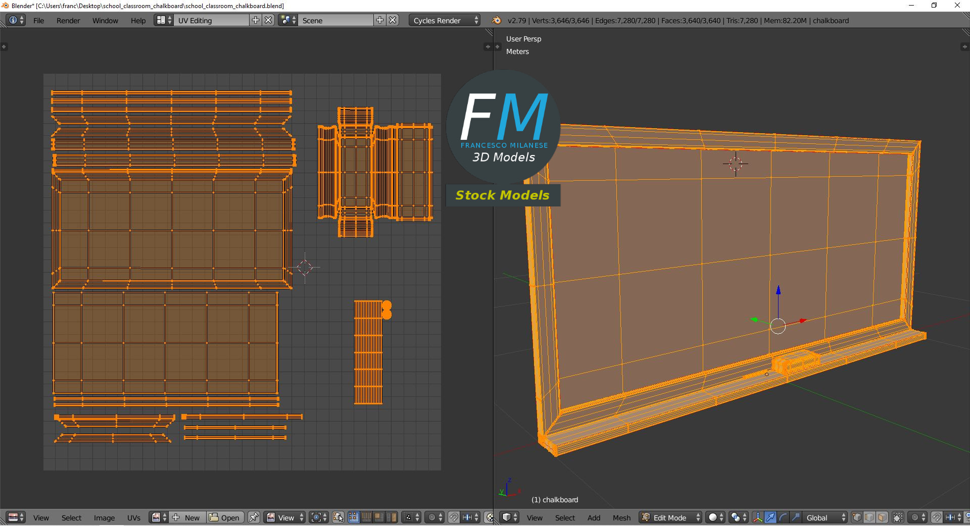Select vertex select mode in 3D viewport
This screenshot has height=526, width=970.
click(857, 517)
